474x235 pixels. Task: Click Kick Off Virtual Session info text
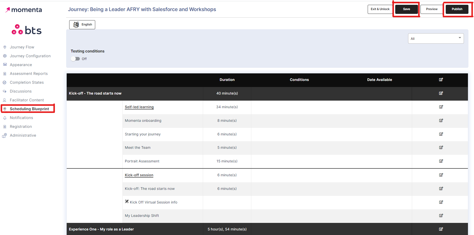click(x=154, y=202)
